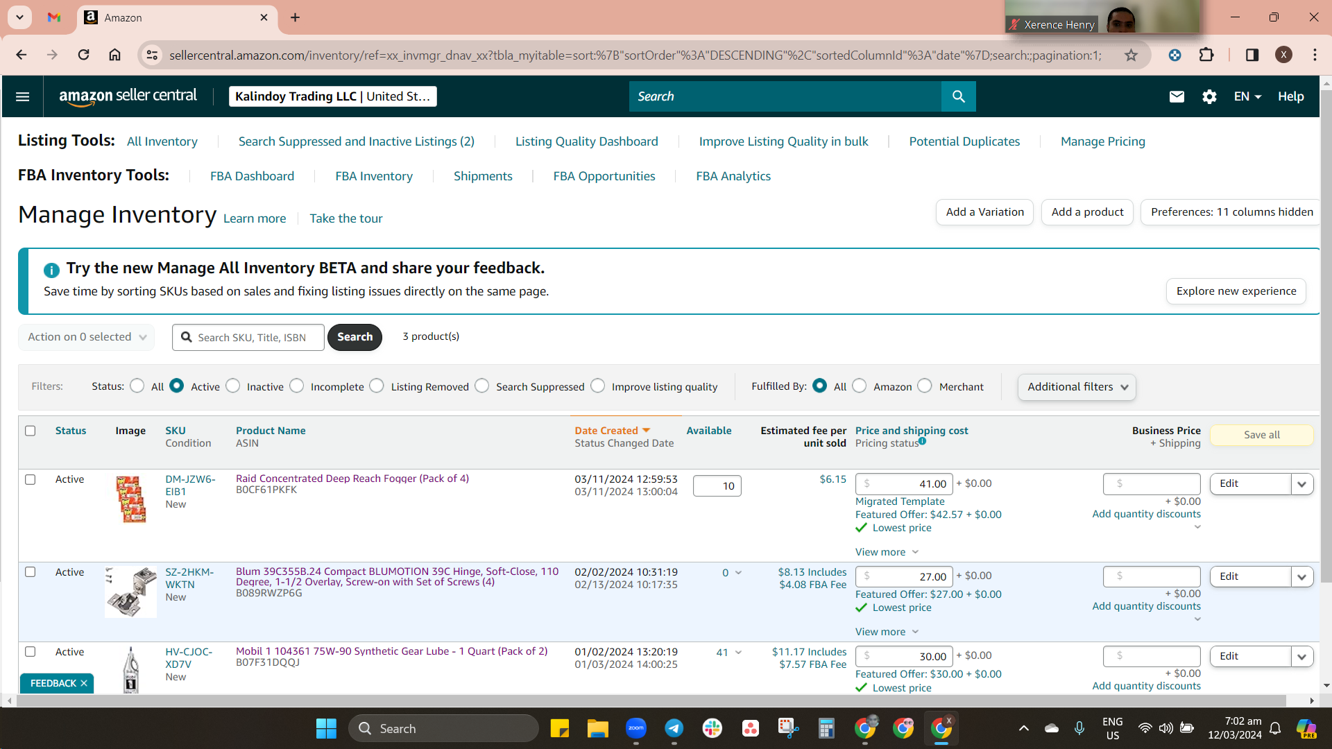Viewport: 1332px width, 749px height.
Task: Select Fulfilled By Amazon radio button
Action: 860,386
